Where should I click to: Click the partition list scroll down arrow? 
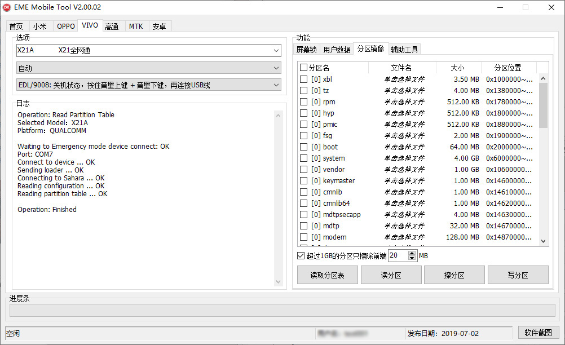tap(544, 241)
